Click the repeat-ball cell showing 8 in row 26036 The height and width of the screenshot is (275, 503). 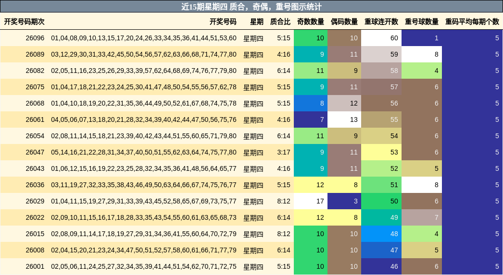pos(422,185)
